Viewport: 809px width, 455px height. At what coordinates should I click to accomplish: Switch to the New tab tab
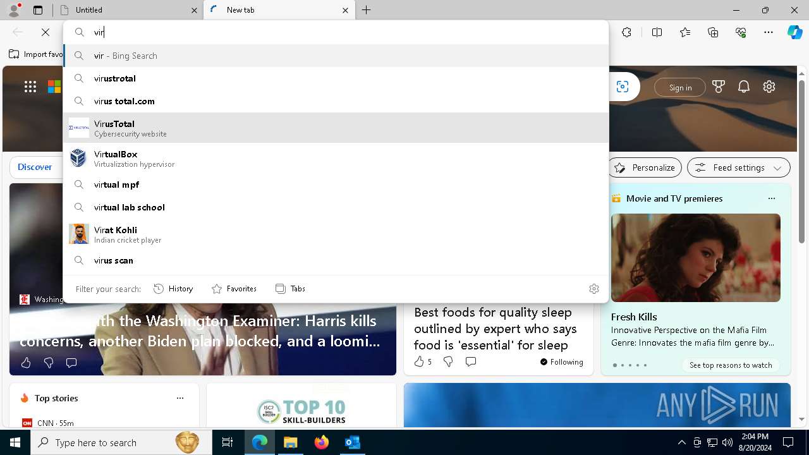279,10
